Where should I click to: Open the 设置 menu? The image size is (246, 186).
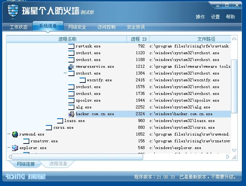[x=216, y=17]
